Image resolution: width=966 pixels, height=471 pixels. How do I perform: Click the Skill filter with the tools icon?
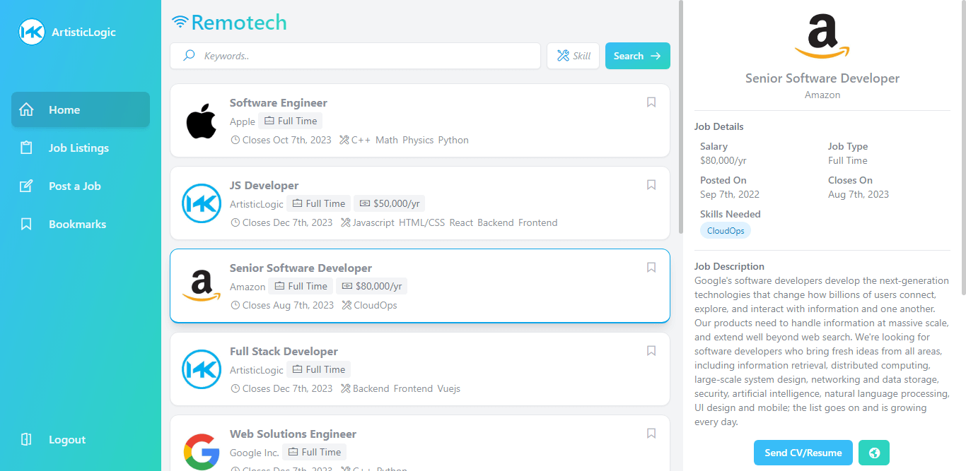coord(573,55)
